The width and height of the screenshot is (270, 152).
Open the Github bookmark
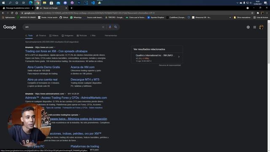[64, 17]
